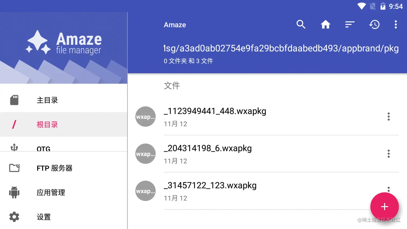The image size is (407, 229).
Task: Open the sort options icon
Action: click(350, 24)
